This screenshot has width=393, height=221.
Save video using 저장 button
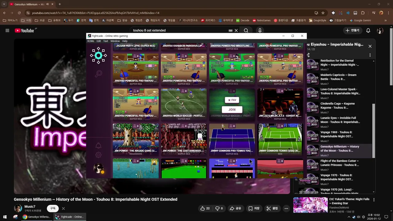[254, 208]
